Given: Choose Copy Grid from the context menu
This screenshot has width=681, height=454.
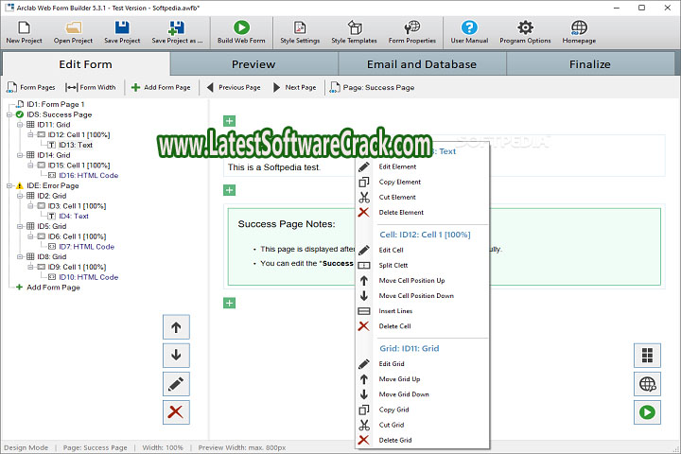Looking at the screenshot, I should tap(422, 410).
